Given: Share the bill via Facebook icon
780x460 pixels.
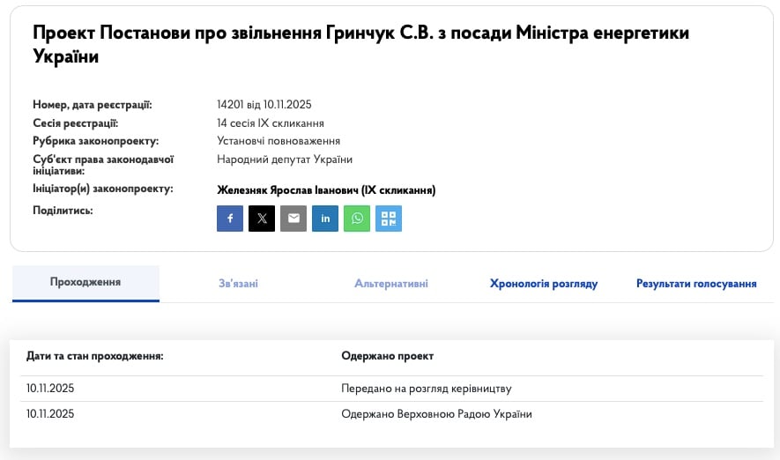Looking at the screenshot, I should pos(230,219).
